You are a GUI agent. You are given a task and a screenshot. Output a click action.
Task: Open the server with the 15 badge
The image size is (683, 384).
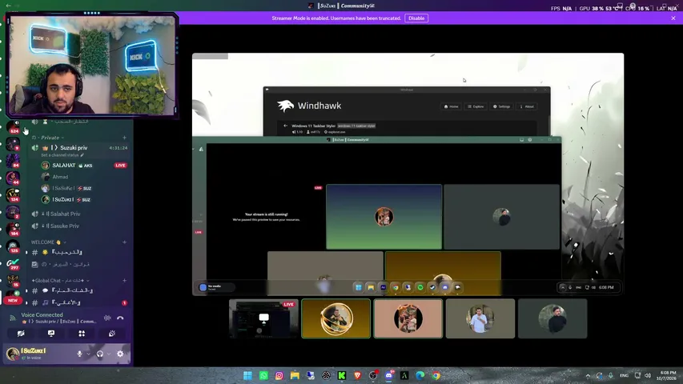(x=13, y=280)
